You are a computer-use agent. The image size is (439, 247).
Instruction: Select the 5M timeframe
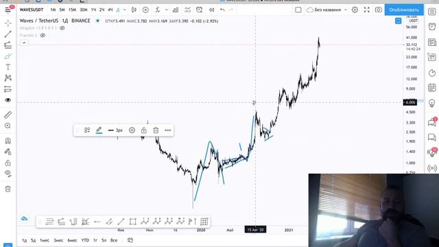click(x=62, y=10)
